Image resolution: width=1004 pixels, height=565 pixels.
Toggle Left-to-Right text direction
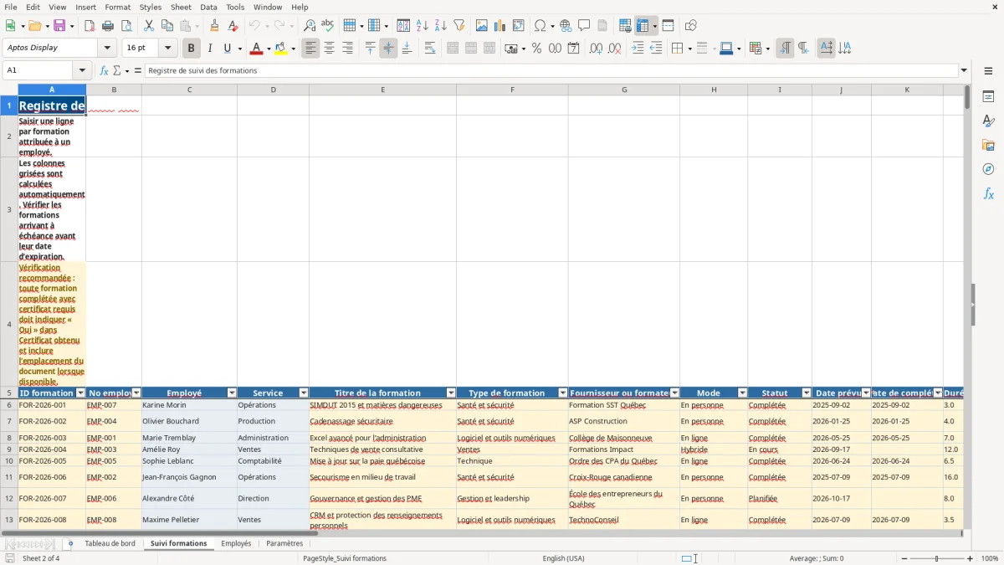(x=785, y=49)
